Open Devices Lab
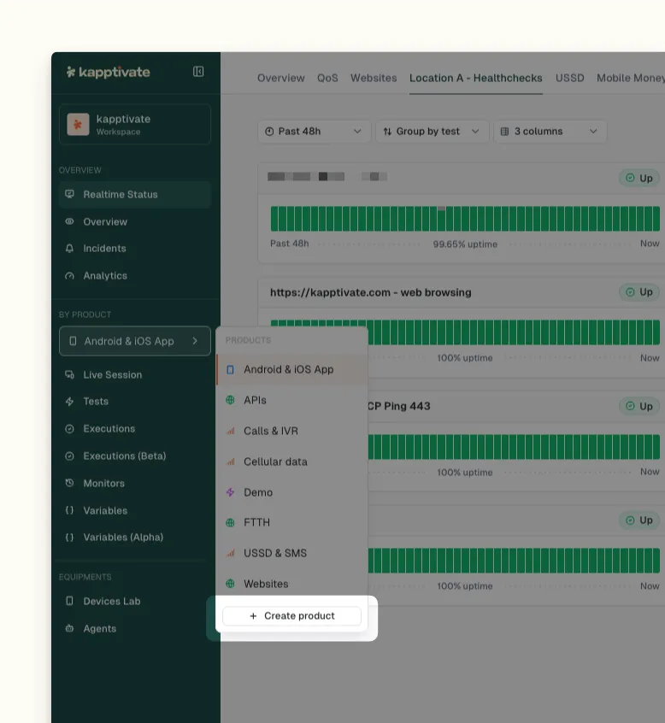 (x=135, y=602)
